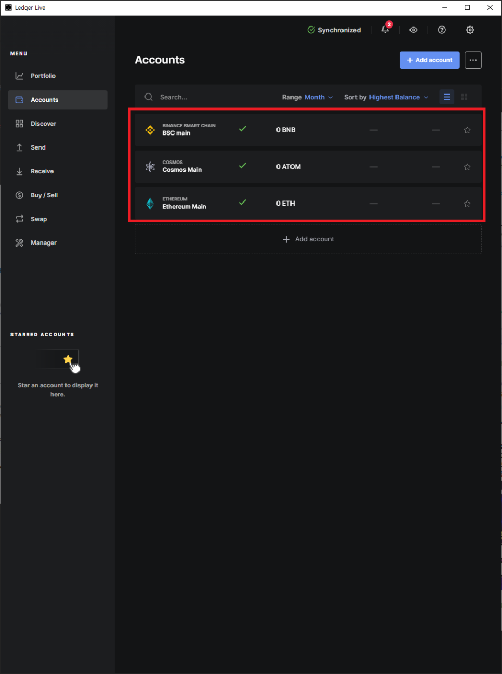Star the Ethereum Main account

[x=467, y=204]
